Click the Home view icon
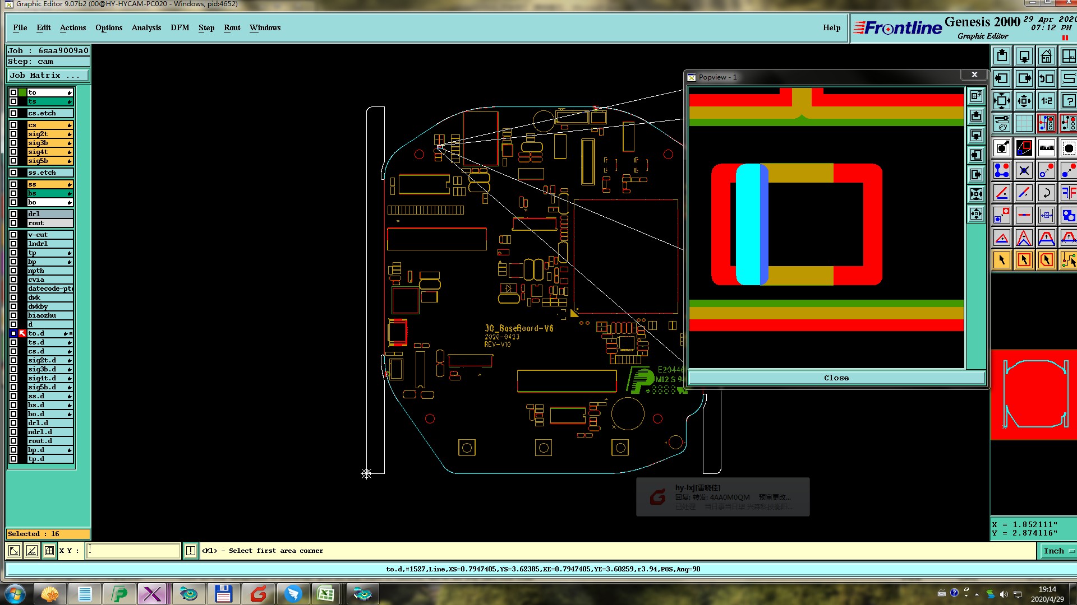 click(x=1046, y=56)
